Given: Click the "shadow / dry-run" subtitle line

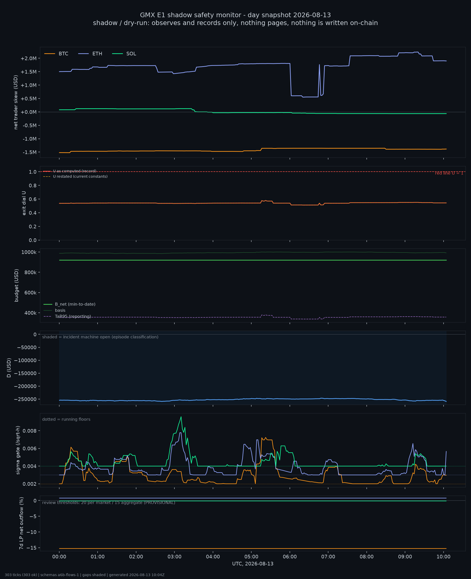Looking at the screenshot, I should [235, 23].
